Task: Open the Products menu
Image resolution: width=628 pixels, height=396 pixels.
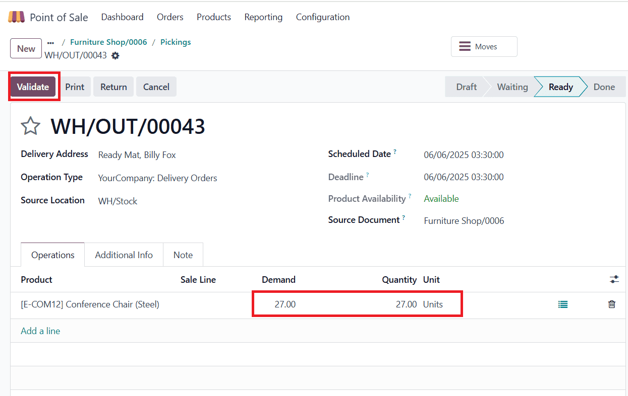Action: point(214,17)
